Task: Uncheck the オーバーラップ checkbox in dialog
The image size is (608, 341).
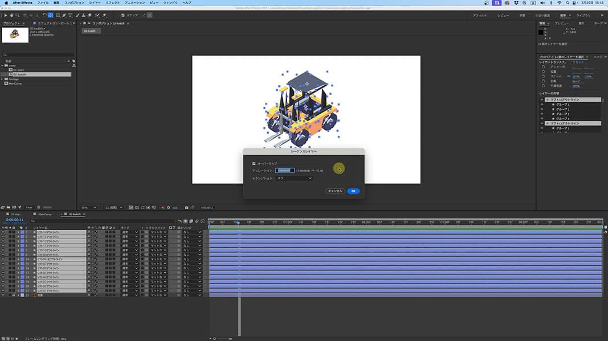Action: 254,164
